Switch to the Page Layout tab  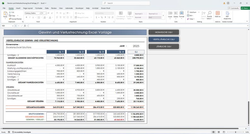pos(28,8)
